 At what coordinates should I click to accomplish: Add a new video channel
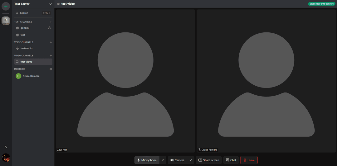(51, 55)
